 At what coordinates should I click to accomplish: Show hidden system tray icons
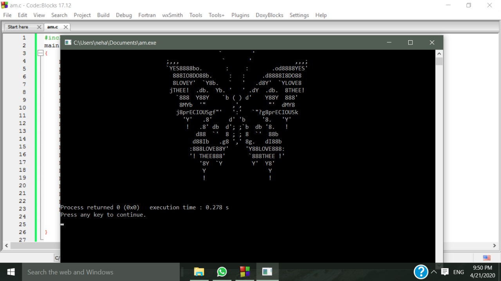(434, 272)
